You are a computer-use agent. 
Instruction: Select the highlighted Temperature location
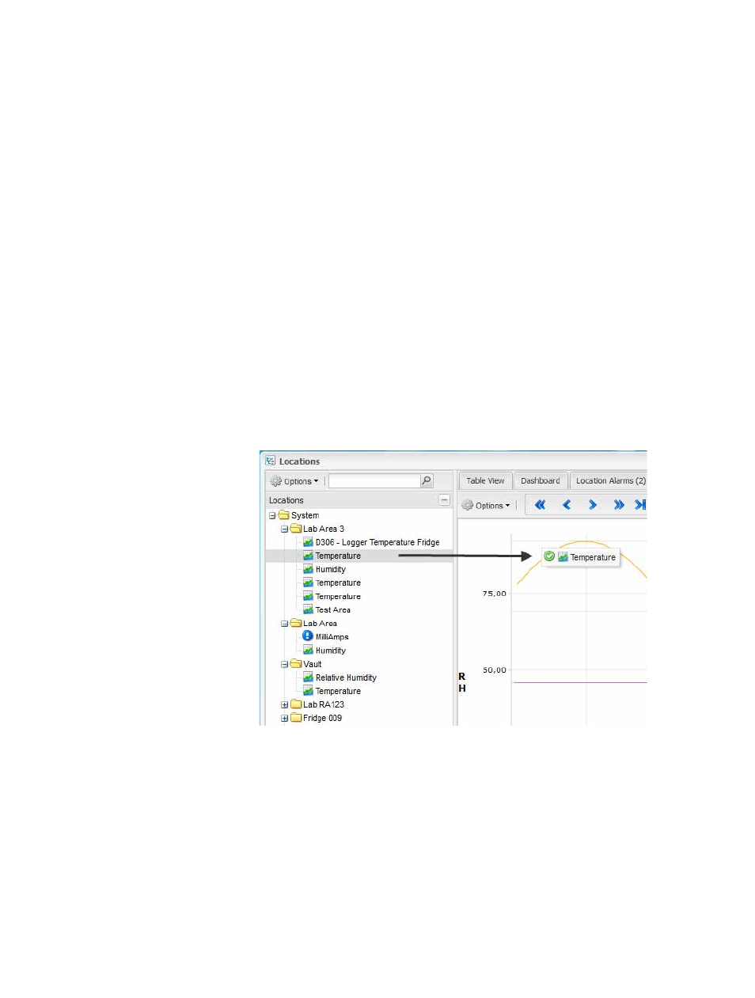click(338, 556)
